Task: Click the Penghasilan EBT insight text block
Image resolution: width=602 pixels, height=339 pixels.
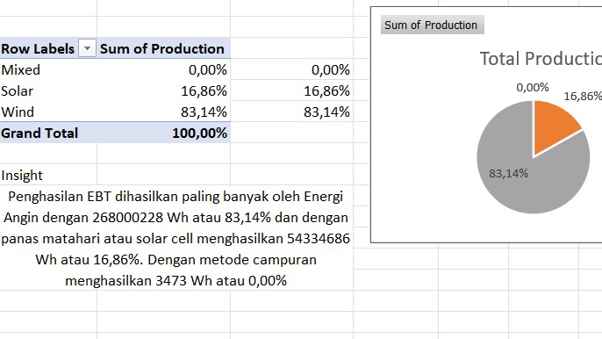Action: coord(176,238)
